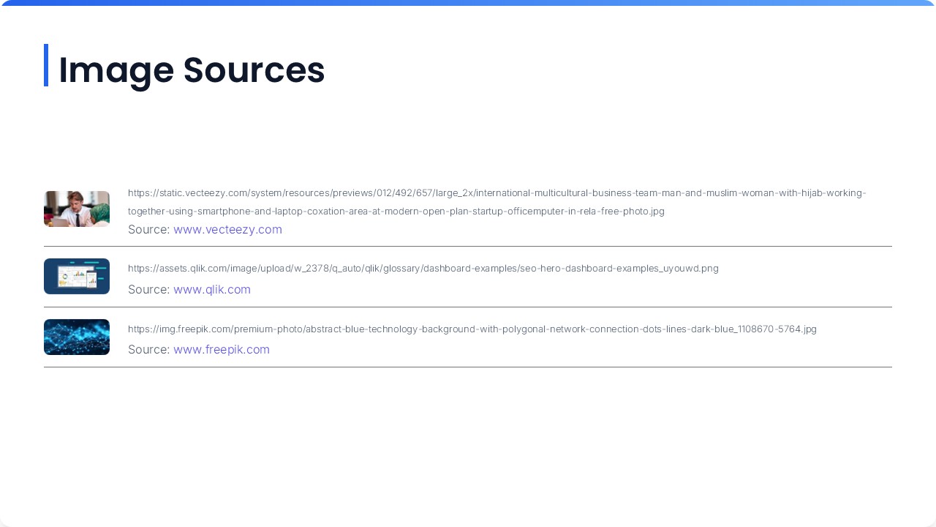Click the blue accent bar beside heading
Viewport: 936px width, 527px height.
46,65
